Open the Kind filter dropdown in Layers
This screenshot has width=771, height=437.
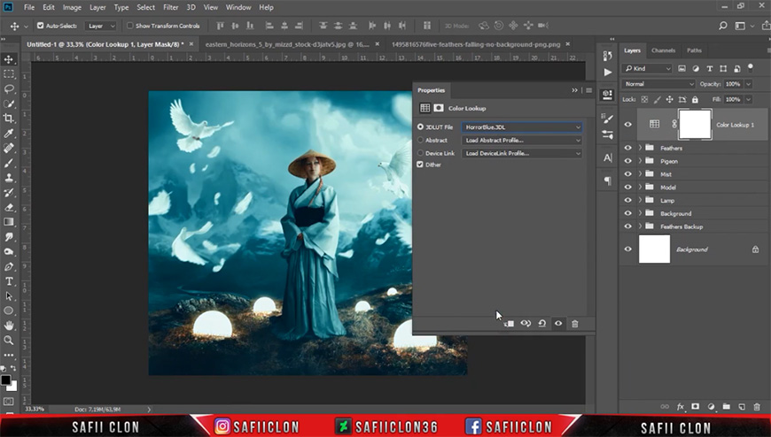click(647, 69)
